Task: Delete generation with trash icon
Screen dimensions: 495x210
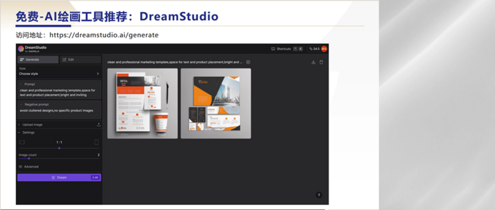Action: pyautogui.click(x=321, y=62)
